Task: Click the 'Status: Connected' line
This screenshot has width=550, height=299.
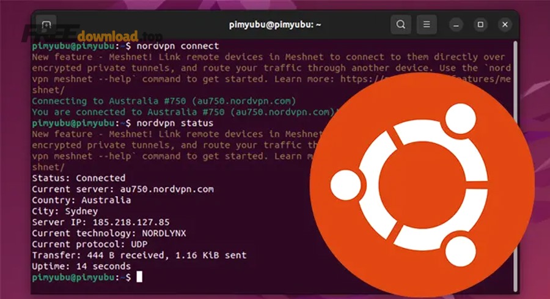Action: pos(79,178)
